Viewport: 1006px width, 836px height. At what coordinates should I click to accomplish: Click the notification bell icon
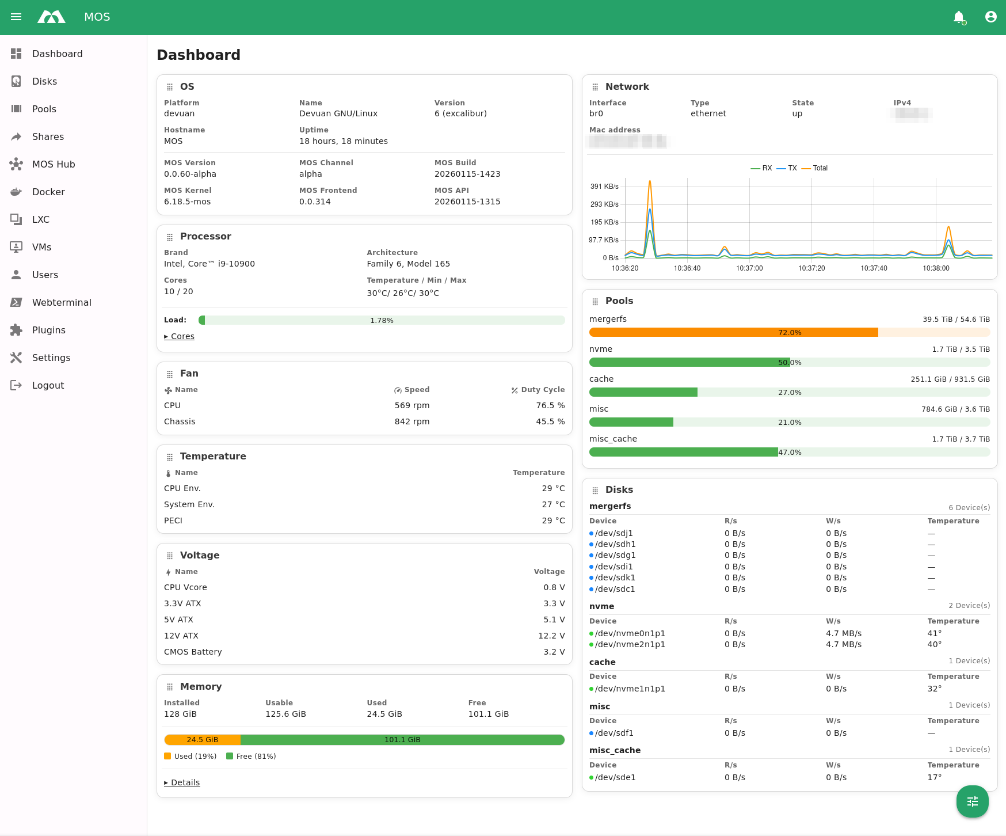tap(958, 17)
